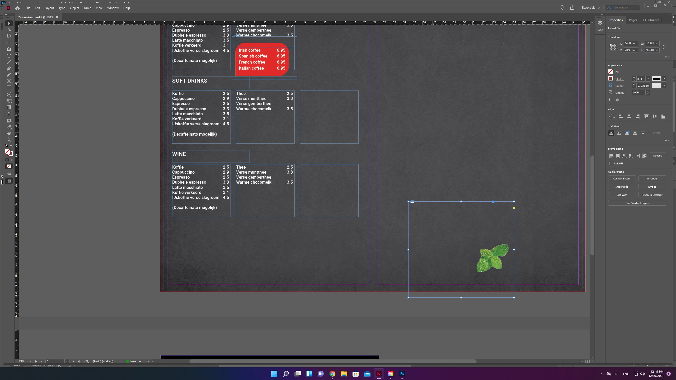Select the Type tool
This screenshot has height=380, width=676.
click(x=9, y=56)
